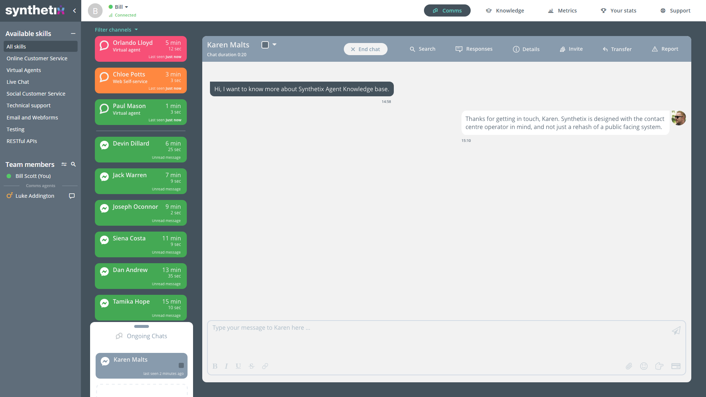Insert a hyperlink into message

pyautogui.click(x=265, y=366)
